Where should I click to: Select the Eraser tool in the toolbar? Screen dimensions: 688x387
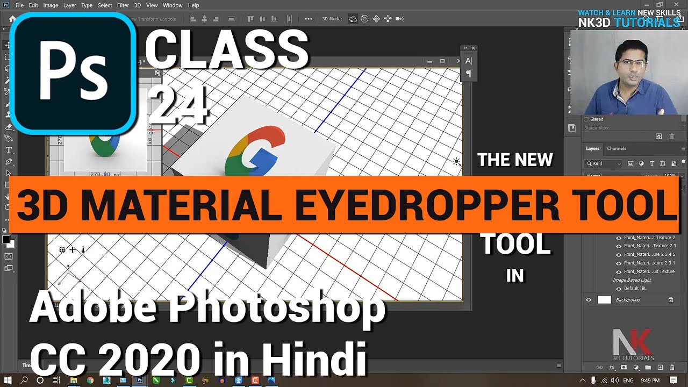(x=9, y=127)
